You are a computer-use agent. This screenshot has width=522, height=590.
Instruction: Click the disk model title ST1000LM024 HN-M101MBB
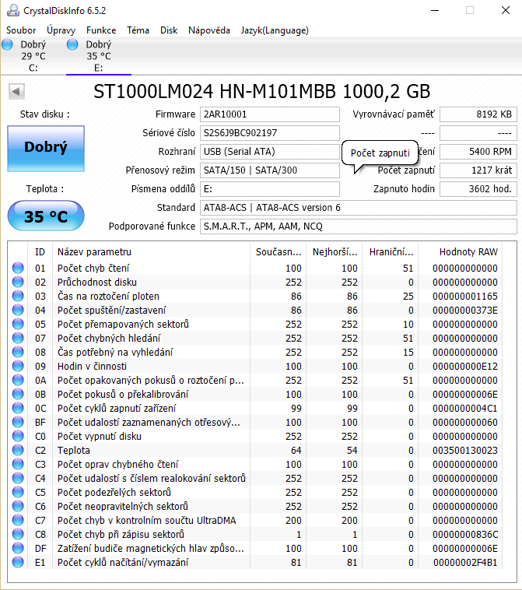(x=261, y=91)
